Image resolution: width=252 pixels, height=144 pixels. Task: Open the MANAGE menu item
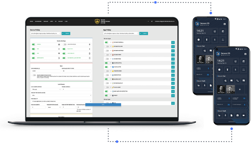point(46,21)
